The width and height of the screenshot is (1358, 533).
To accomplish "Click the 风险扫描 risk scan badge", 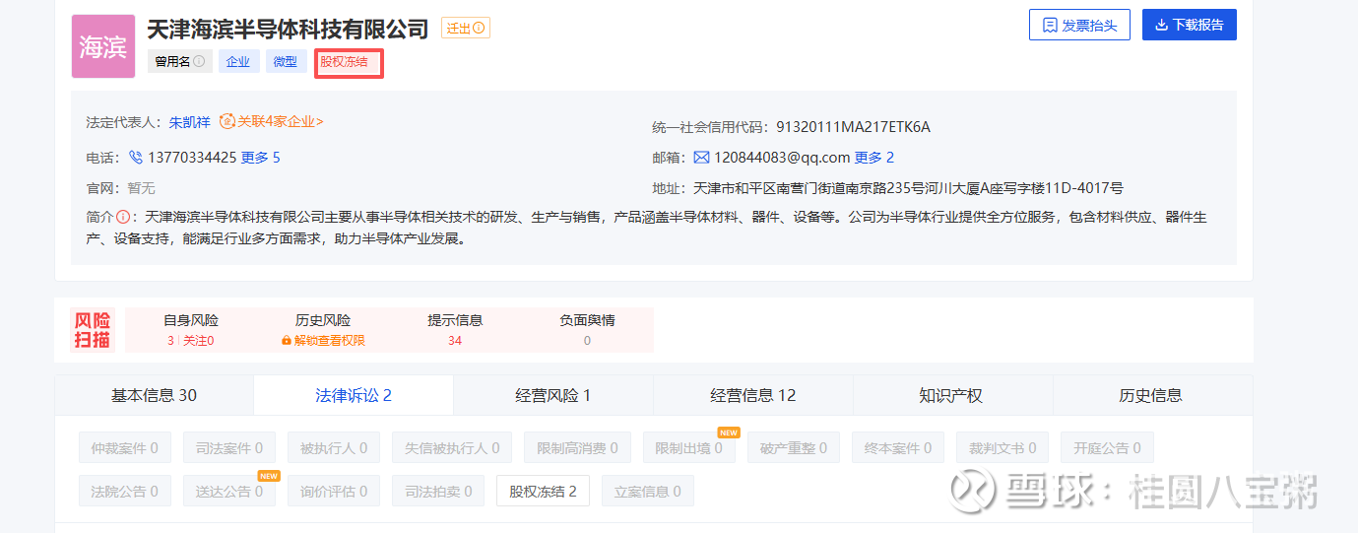I will coord(93,330).
